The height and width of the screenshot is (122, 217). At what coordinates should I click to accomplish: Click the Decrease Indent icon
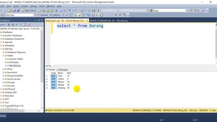click(116, 15)
